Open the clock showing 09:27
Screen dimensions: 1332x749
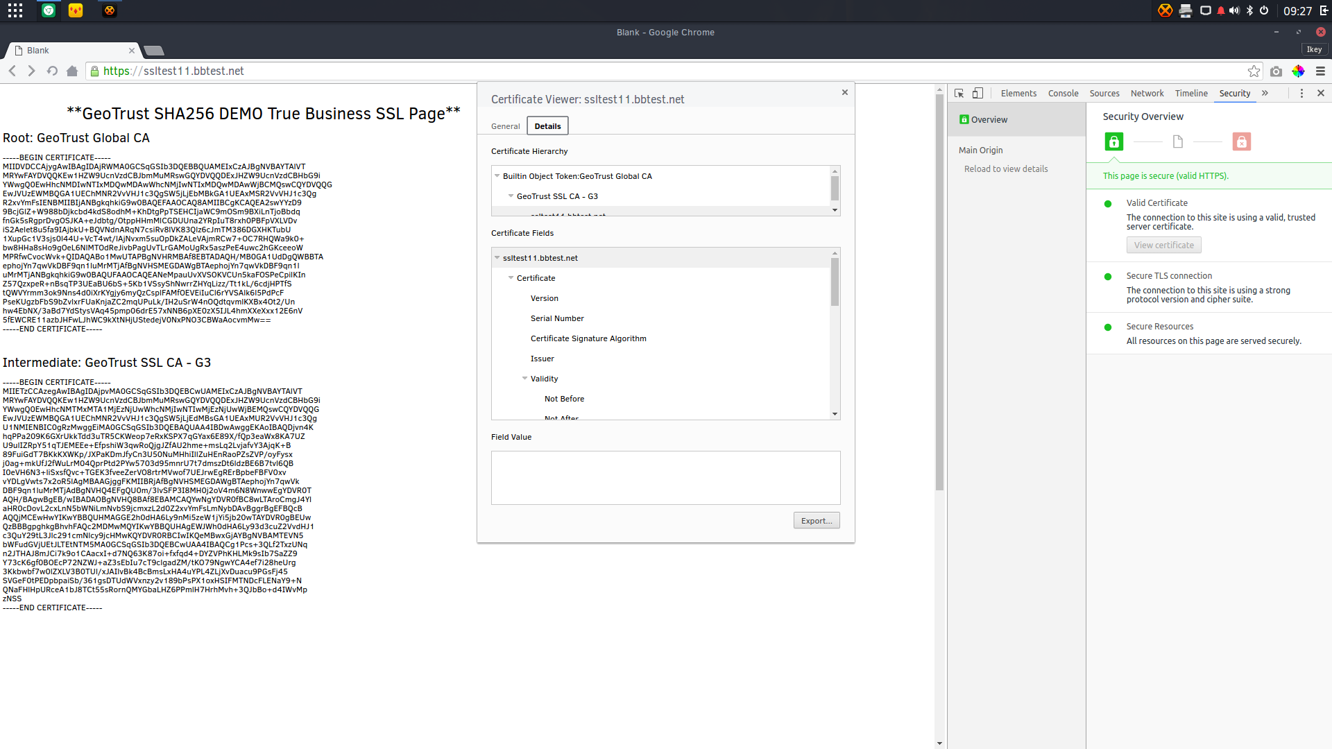point(1297,10)
